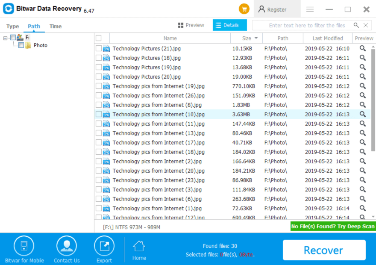Sort by the Last Modified column header

point(328,38)
